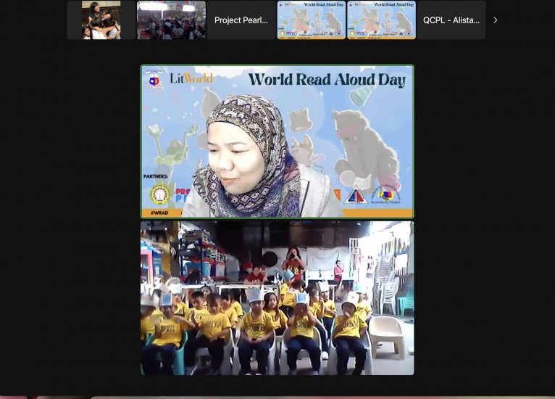Click the red and blue triangle partner logo
555x399 pixels.
click(356, 195)
